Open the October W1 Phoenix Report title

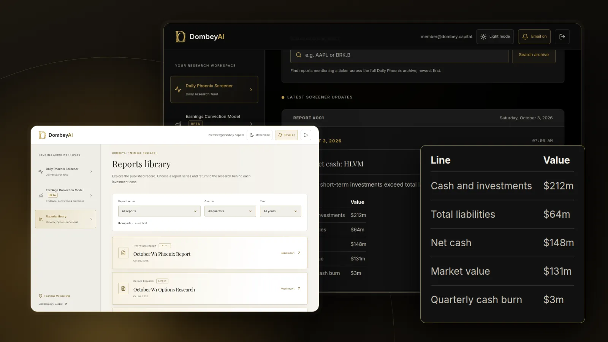point(162,254)
